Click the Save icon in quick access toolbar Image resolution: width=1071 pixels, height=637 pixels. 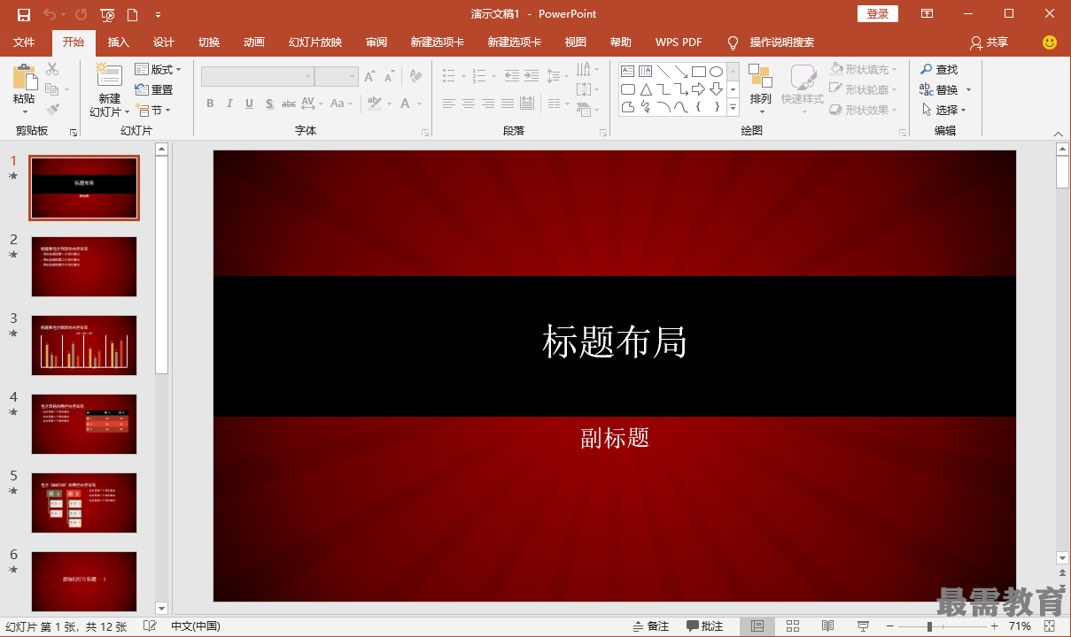pyautogui.click(x=24, y=14)
